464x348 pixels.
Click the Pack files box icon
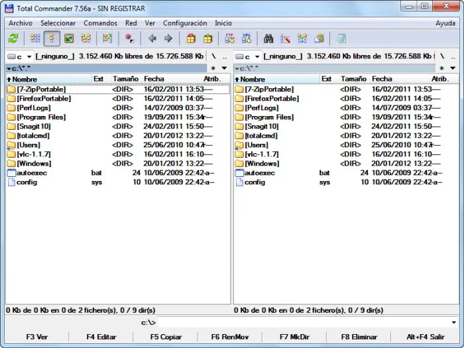191,38
